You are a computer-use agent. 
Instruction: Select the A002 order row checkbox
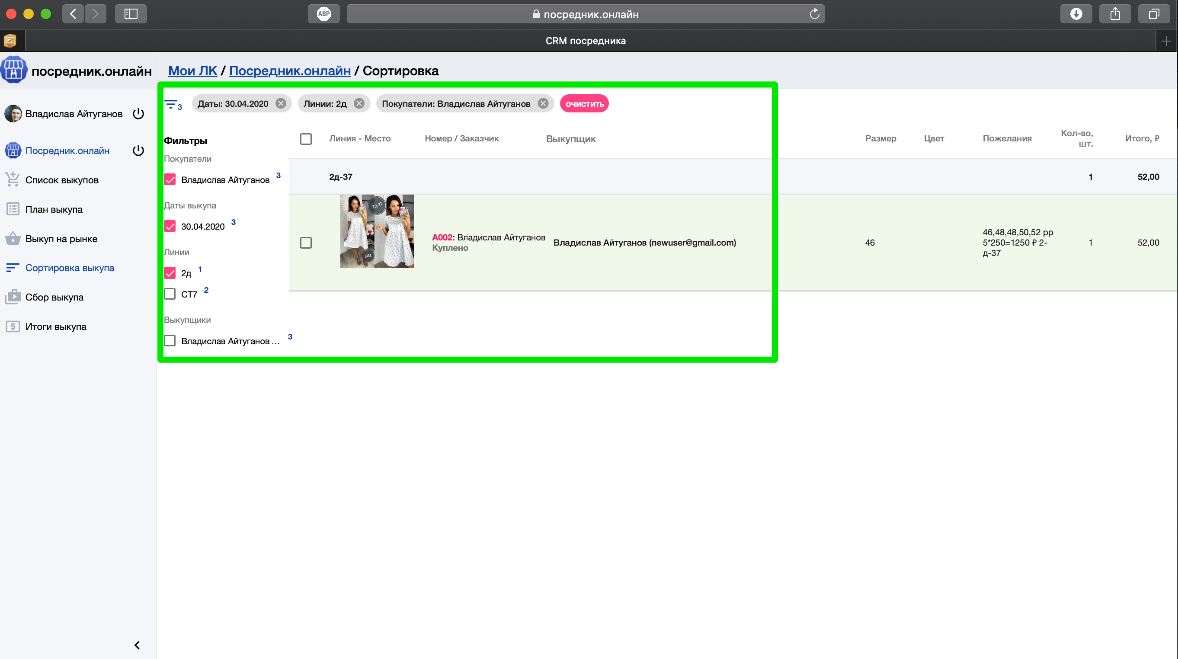pyautogui.click(x=306, y=243)
